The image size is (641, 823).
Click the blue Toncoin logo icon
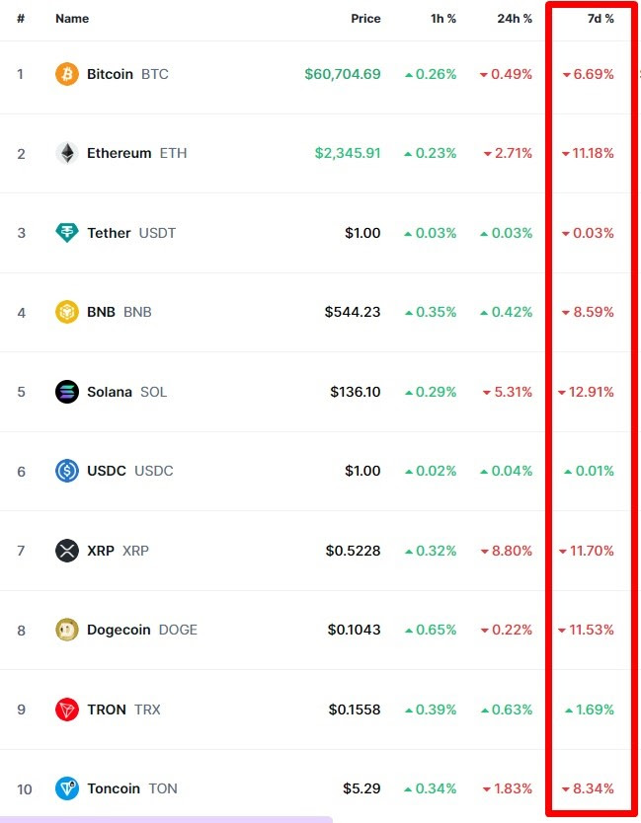click(x=67, y=788)
